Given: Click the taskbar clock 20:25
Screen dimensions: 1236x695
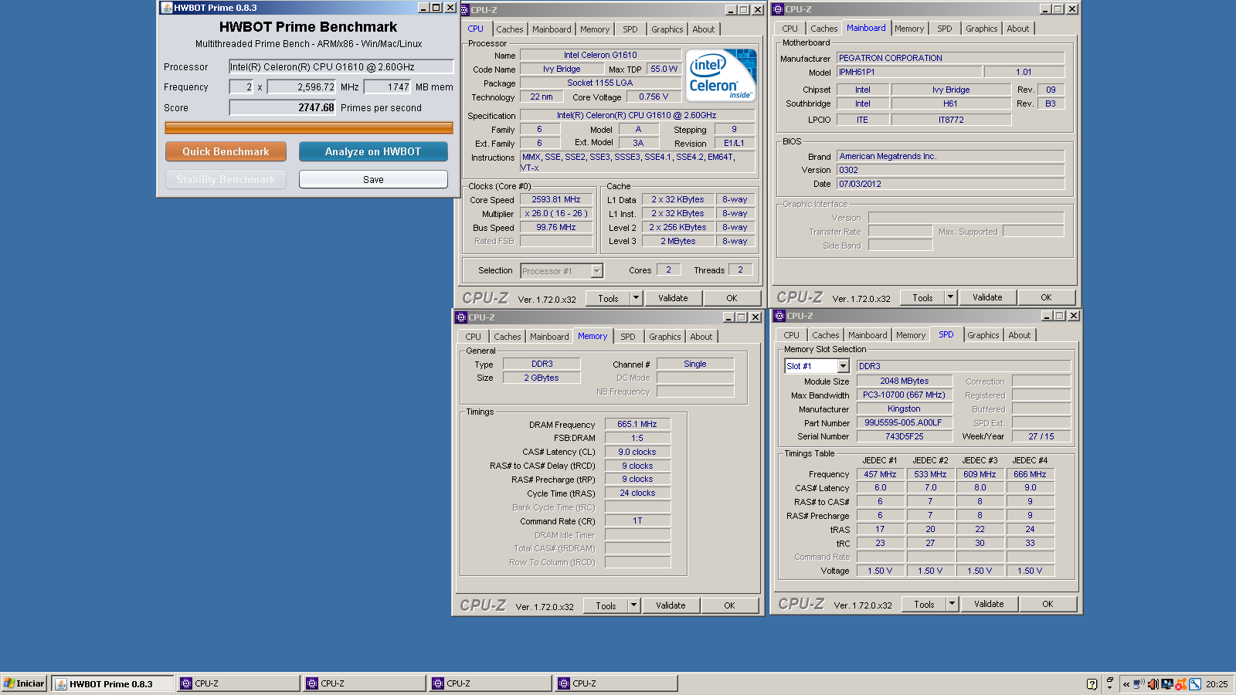Looking at the screenshot, I should [x=1217, y=684].
